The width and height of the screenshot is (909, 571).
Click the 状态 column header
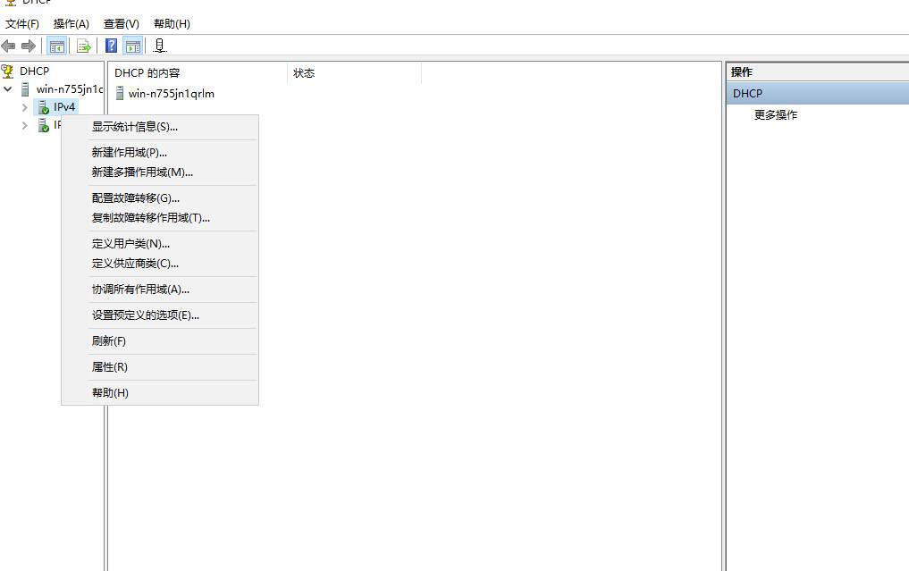point(304,73)
